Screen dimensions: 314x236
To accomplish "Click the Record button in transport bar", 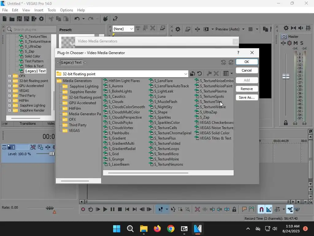I will point(83,210).
